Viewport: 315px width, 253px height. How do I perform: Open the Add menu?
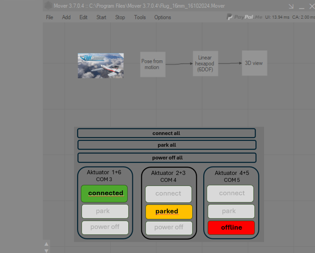point(66,17)
